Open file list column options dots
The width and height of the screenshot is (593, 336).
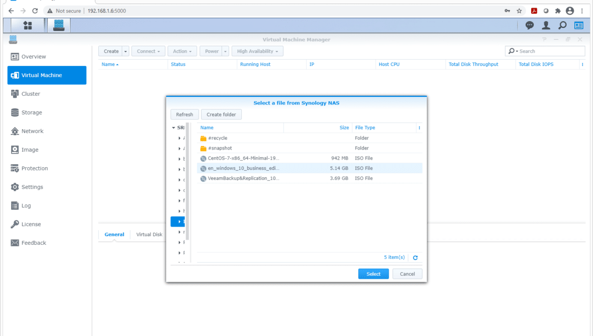(x=419, y=128)
